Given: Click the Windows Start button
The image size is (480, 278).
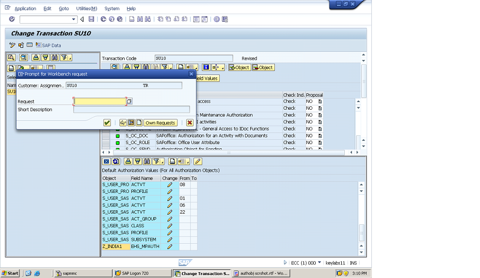Looking at the screenshot, I should point(10,273).
